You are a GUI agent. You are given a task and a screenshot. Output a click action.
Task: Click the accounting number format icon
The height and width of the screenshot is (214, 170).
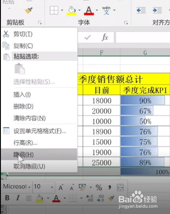(x=82, y=187)
